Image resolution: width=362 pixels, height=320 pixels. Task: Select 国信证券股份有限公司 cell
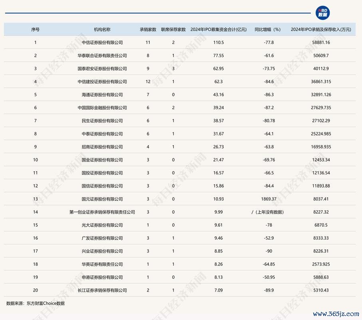tap(102, 186)
